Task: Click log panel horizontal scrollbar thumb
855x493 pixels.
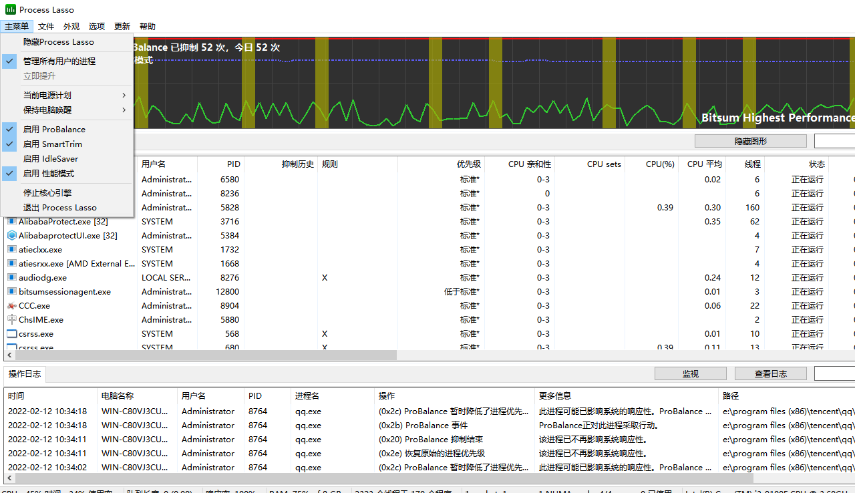Action: coord(383,478)
